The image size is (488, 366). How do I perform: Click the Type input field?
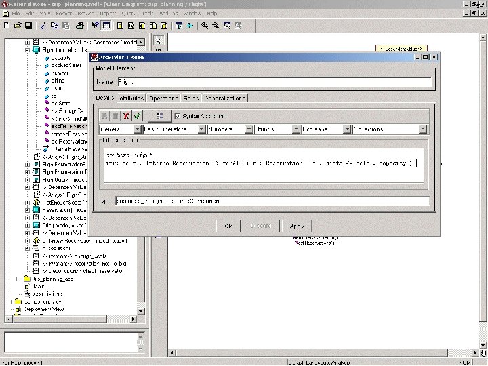coord(272,201)
